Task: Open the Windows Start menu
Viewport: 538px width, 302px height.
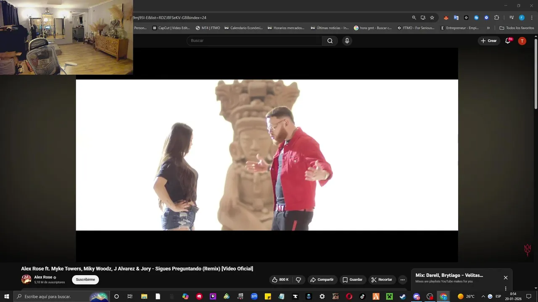Action: click(x=6, y=297)
